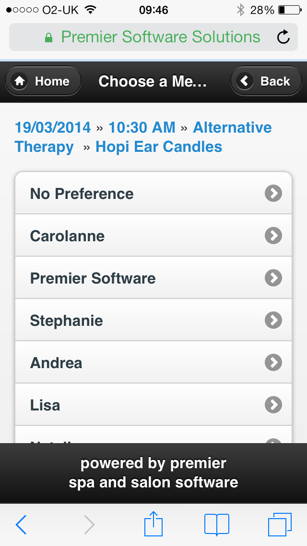Tap the Premier Software Solutions address bar
The width and height of the screenshot is (307, 546).
click(161, 37)
